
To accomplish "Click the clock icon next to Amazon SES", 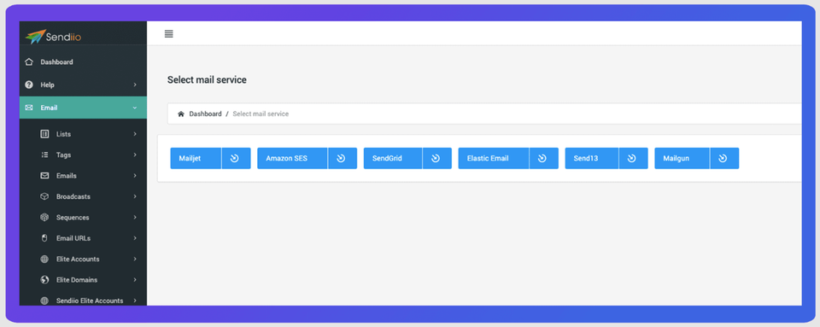I will (342, 158).
